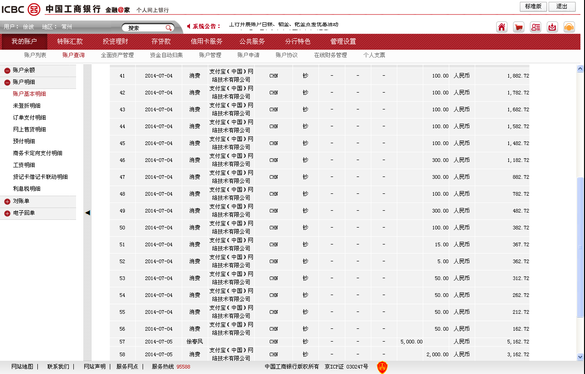Expand the 电子回单 sidebar section
The width and height of the screenshot is (585, 374).
point(7,213)
